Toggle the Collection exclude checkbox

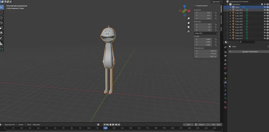(262, 4)
